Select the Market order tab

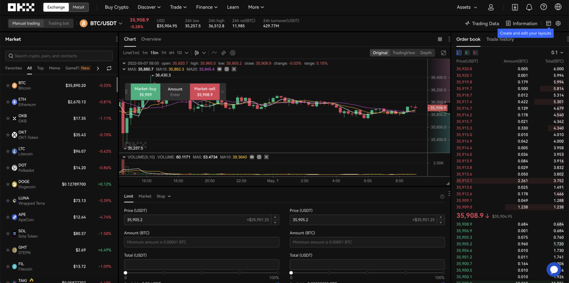click(x=145, y=196)
